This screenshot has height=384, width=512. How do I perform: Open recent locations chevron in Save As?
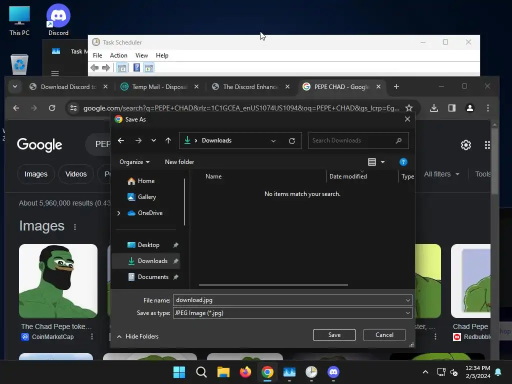[x=153, y=140]
